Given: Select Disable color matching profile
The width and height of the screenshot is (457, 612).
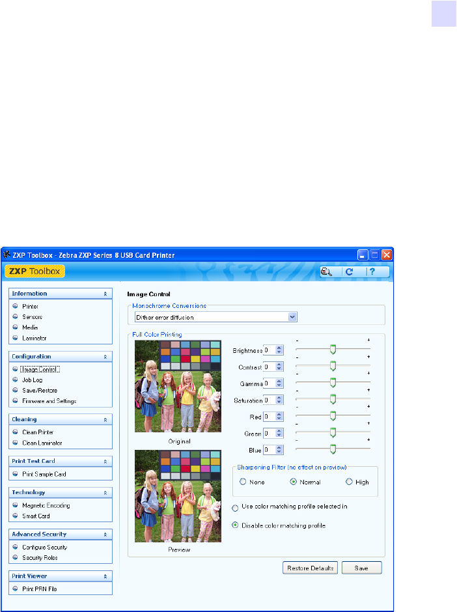Looking at the screenshot, I should point(235,525).
